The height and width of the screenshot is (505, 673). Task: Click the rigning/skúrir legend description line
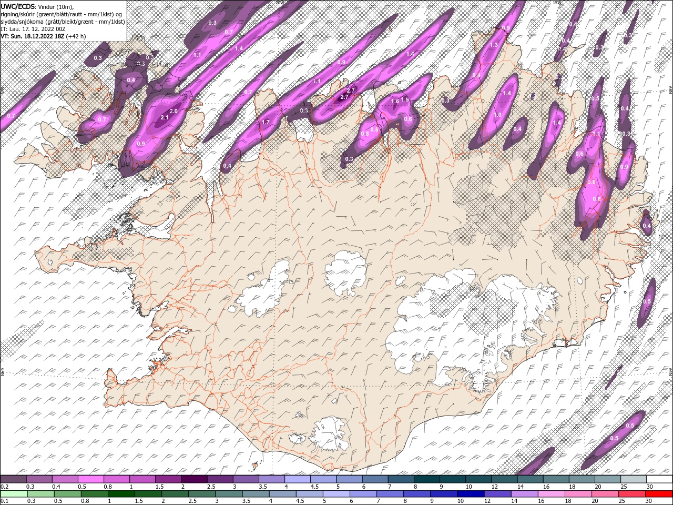[62, 14]
